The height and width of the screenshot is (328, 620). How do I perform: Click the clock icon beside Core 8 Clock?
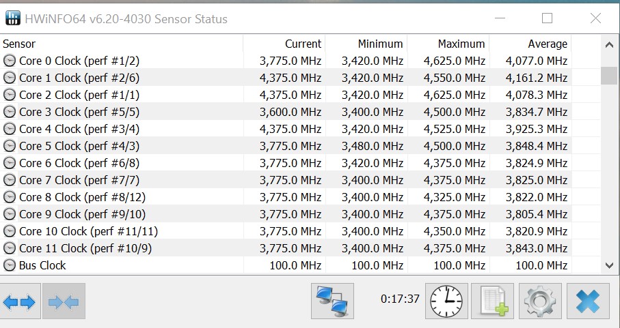click(x=10, y=197)
